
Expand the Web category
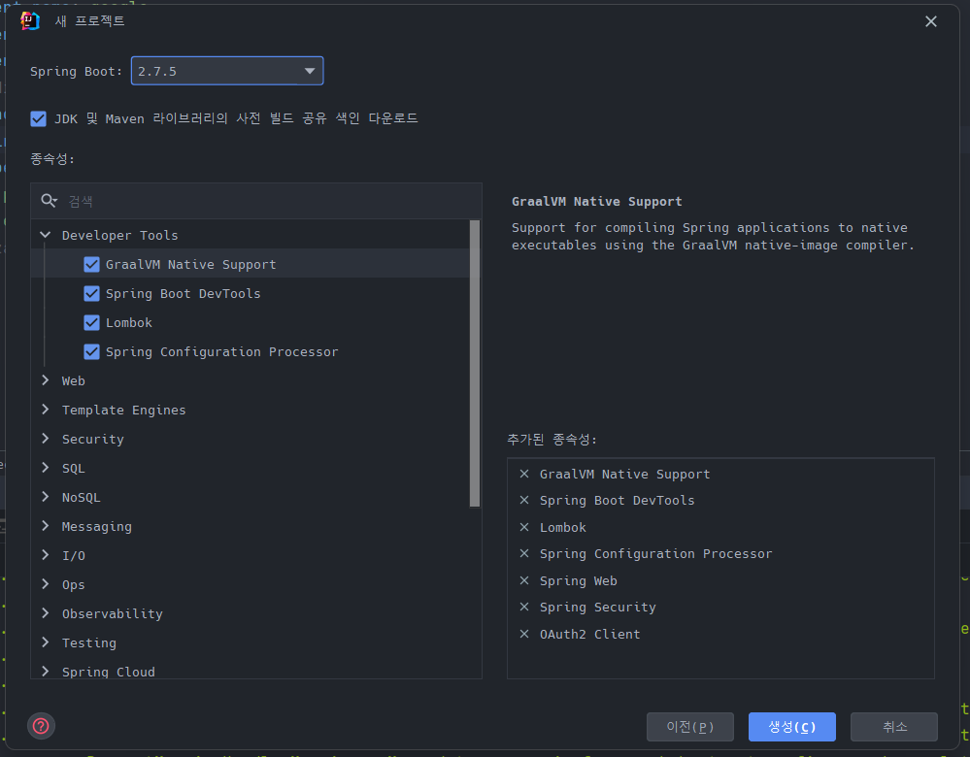click(46, 380)
